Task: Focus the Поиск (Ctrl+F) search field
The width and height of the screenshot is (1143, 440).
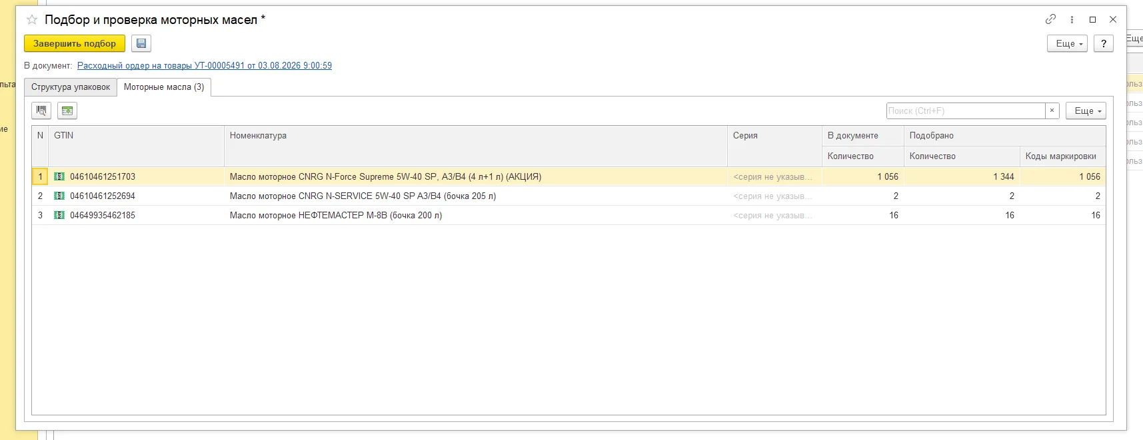Action: coord(966,110)
